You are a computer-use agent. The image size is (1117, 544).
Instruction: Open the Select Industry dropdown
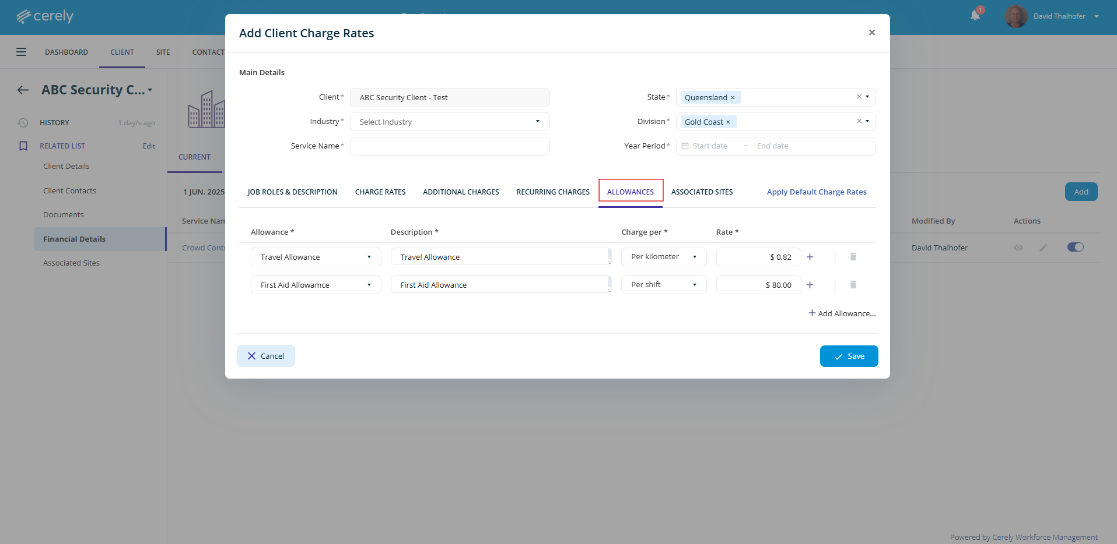pyautogui.click(x=449, y=122)
